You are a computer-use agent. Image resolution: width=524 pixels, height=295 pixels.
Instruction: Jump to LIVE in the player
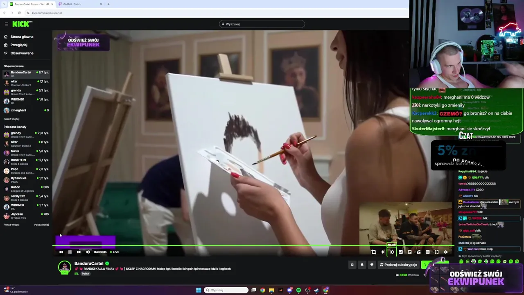click(x=115, y=252)
